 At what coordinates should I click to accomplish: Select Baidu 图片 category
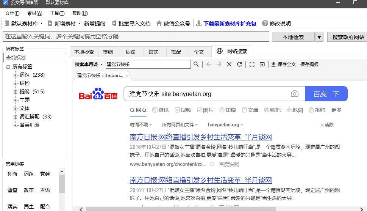pos(205,110)
